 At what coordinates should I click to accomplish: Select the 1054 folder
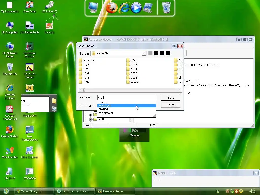coord(132,69)
